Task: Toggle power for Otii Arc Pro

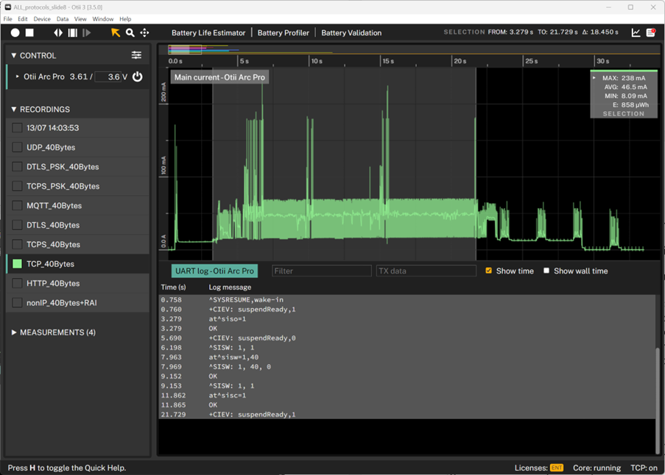Action: [x=138, y=76]
